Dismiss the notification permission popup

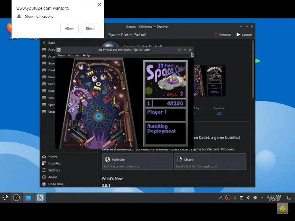pyautogui.click(x=99, y=5)
